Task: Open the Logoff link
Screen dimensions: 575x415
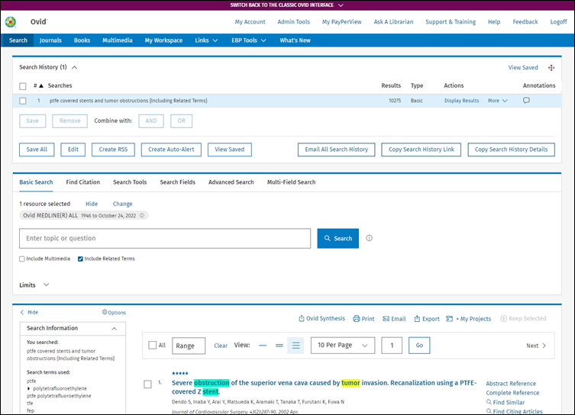Action: 558,22
